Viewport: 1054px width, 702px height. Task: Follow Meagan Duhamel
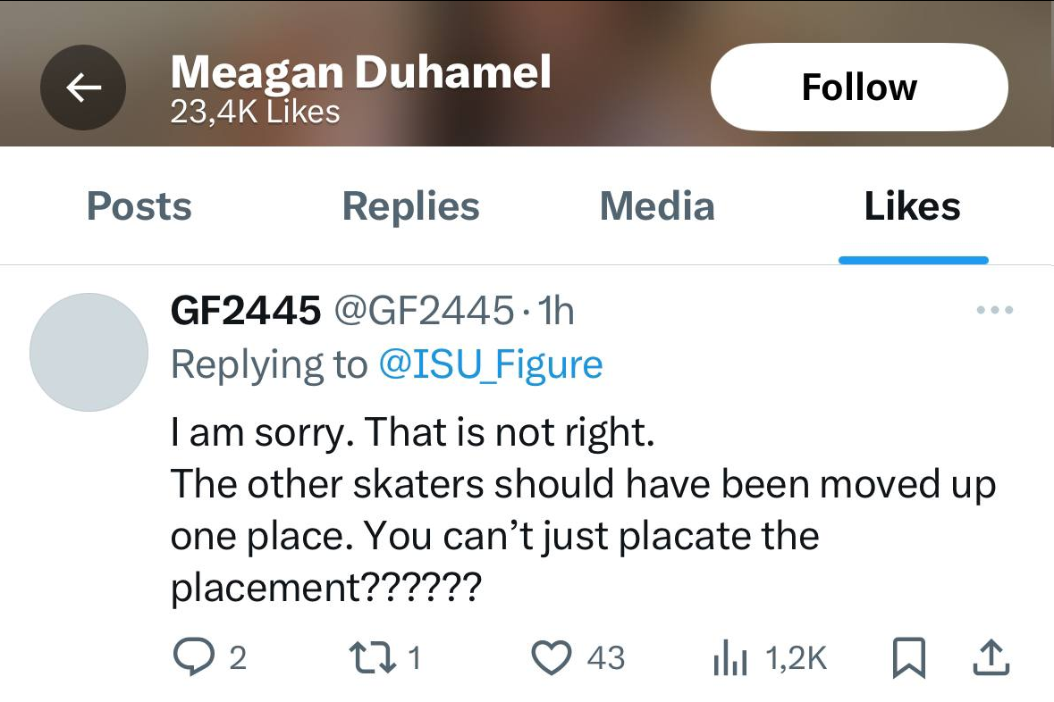(858, 87)
